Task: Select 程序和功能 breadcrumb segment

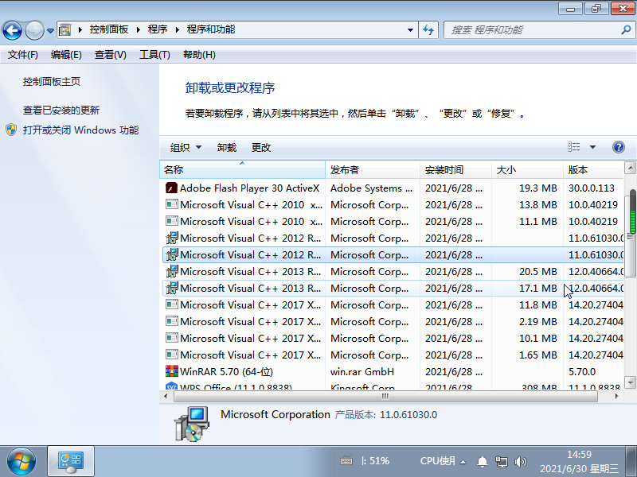Action: pos(211,29)
